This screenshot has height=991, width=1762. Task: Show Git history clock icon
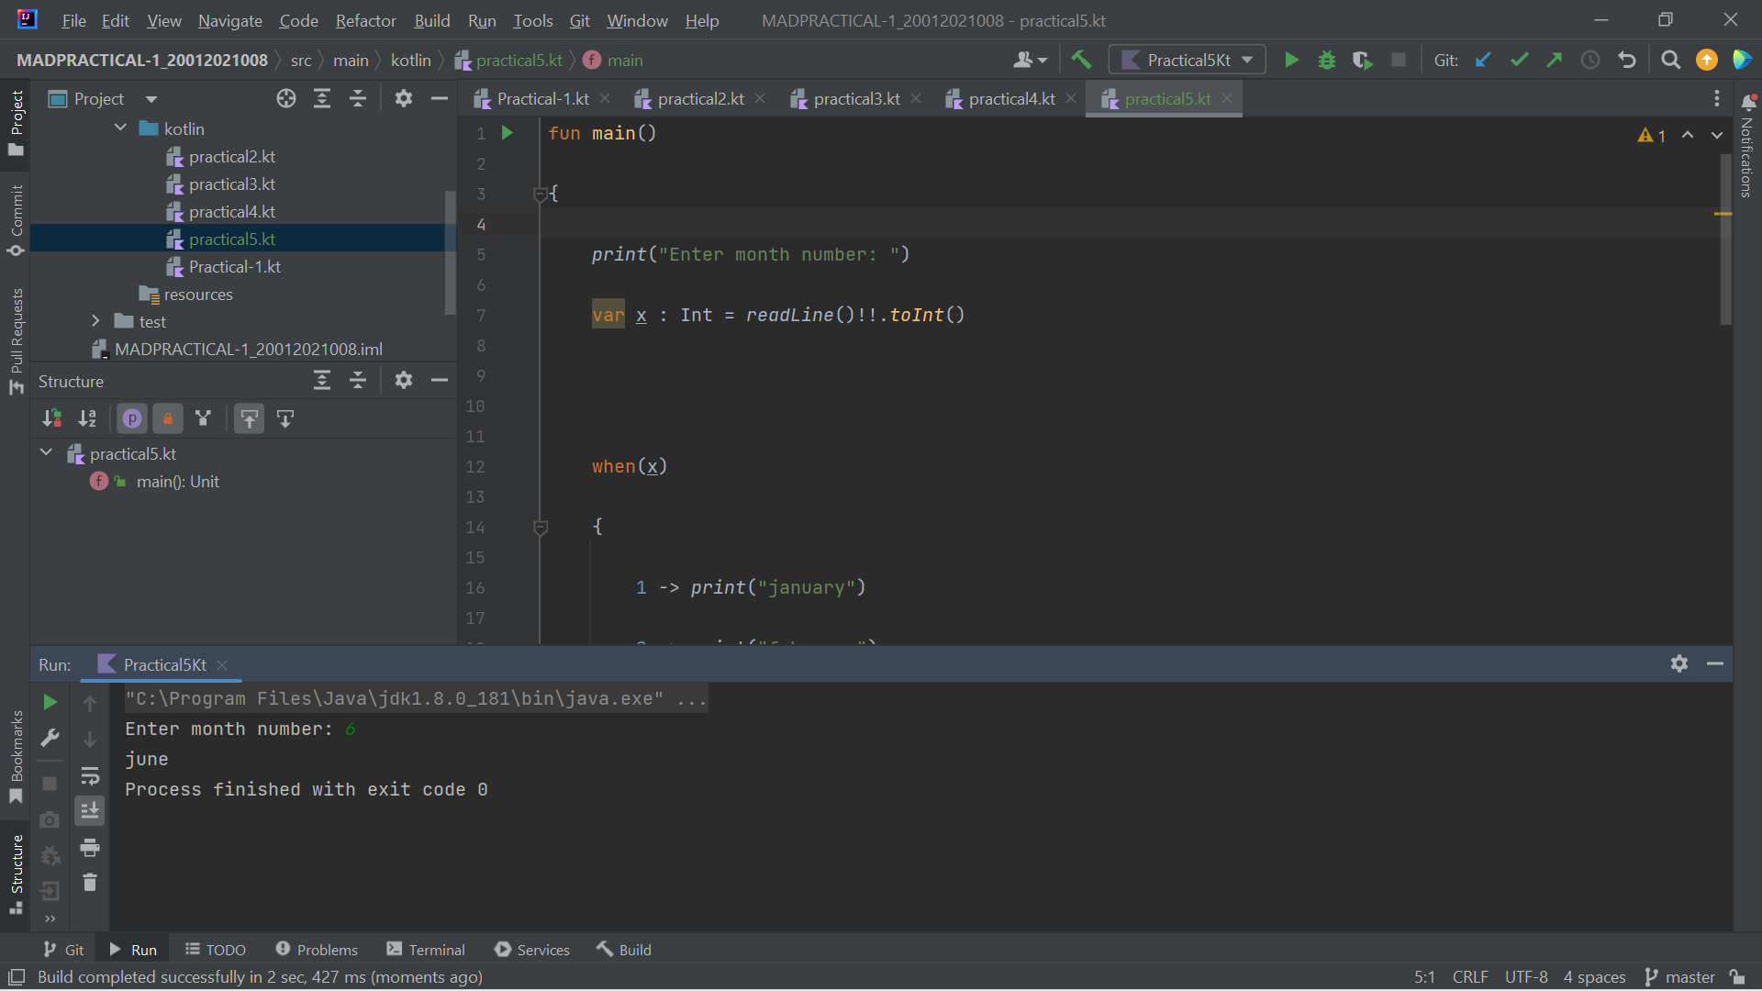[x=1590, y=60]
